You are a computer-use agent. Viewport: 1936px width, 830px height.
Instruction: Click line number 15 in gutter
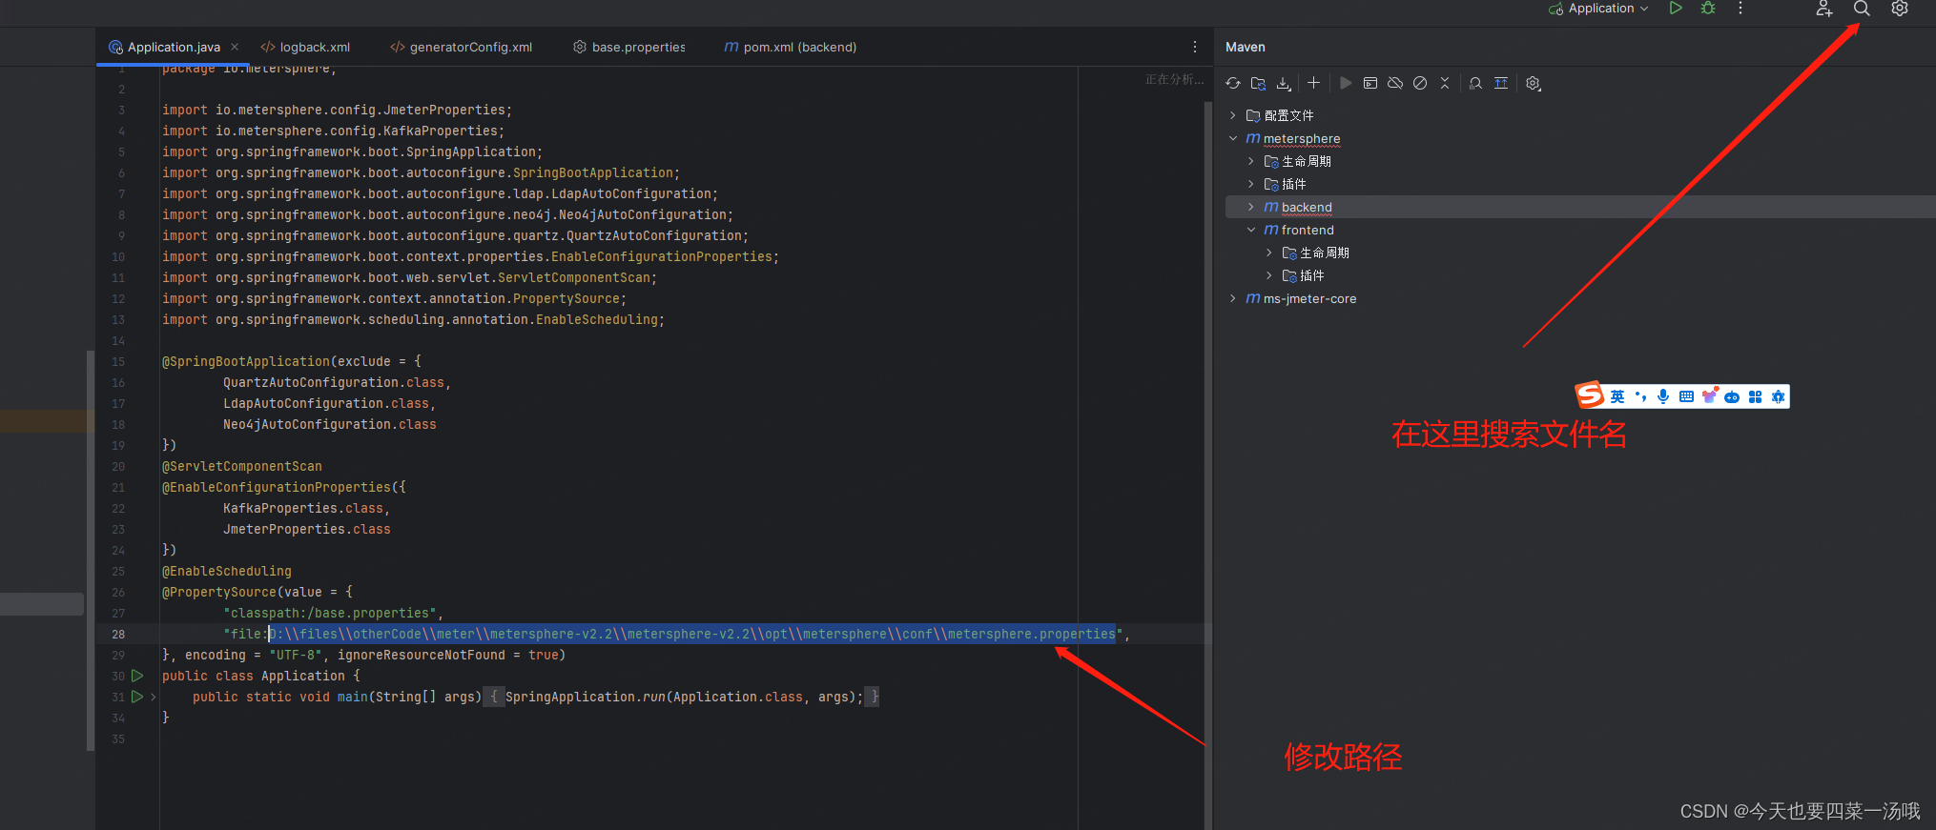coord(118,361)
